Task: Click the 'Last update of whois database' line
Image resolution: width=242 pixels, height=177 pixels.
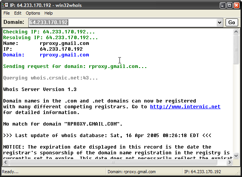Action: (107, 136)
